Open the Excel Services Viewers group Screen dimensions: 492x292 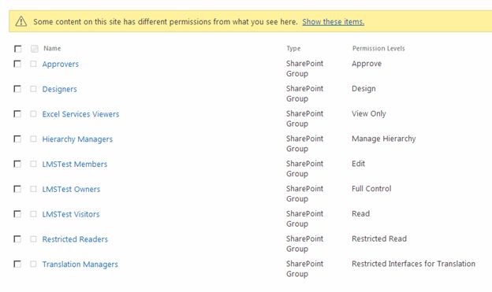[80, 114]
